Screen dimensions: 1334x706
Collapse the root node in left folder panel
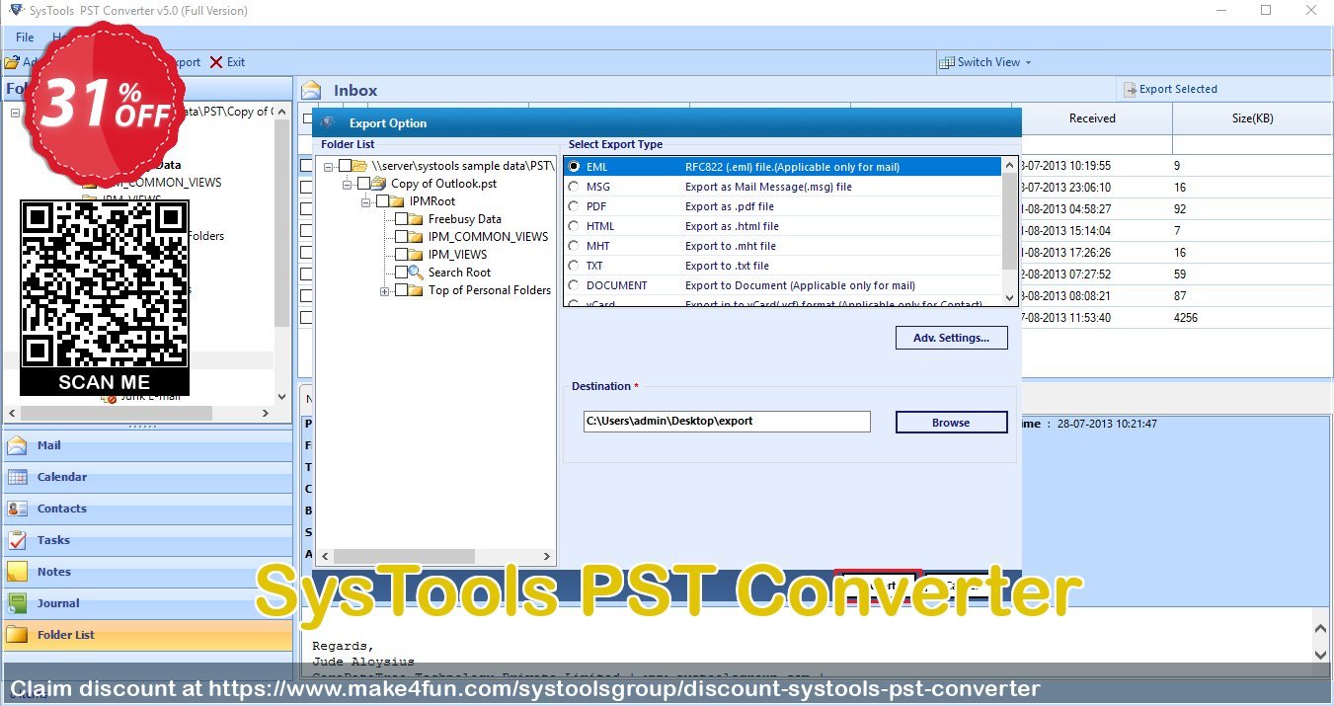15,112
